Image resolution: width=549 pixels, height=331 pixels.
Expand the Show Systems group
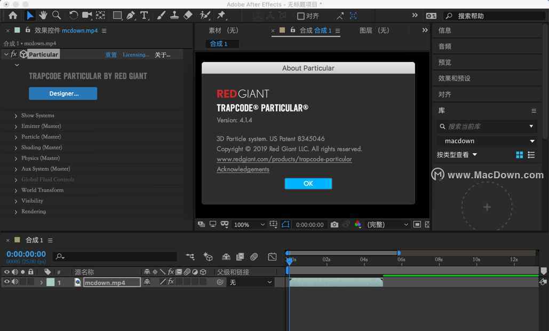click(16, 116)
